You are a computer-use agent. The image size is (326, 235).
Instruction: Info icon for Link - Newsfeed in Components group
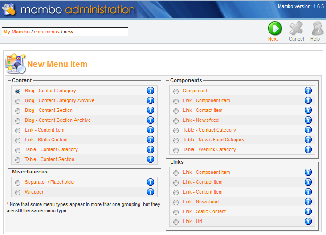click(x=308, y=120)
